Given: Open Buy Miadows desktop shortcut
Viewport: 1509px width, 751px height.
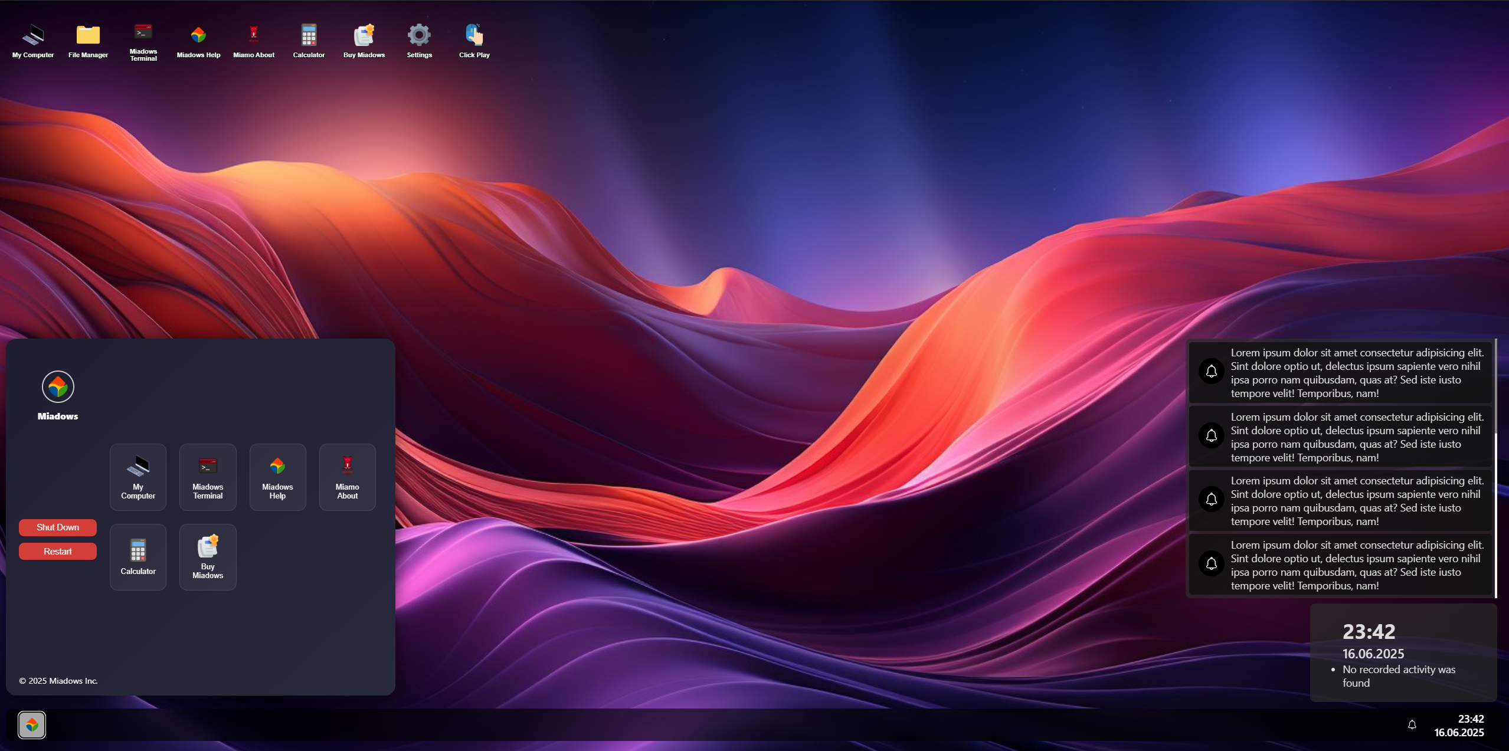Looking at the screenshot, I should click(364, 40).
